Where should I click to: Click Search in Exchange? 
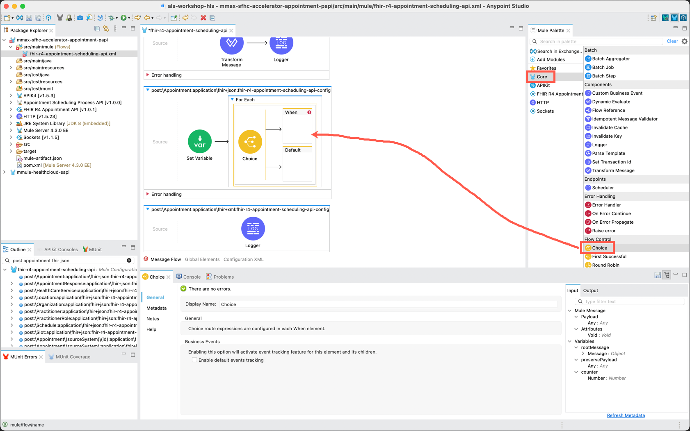[x=556, y=51]
